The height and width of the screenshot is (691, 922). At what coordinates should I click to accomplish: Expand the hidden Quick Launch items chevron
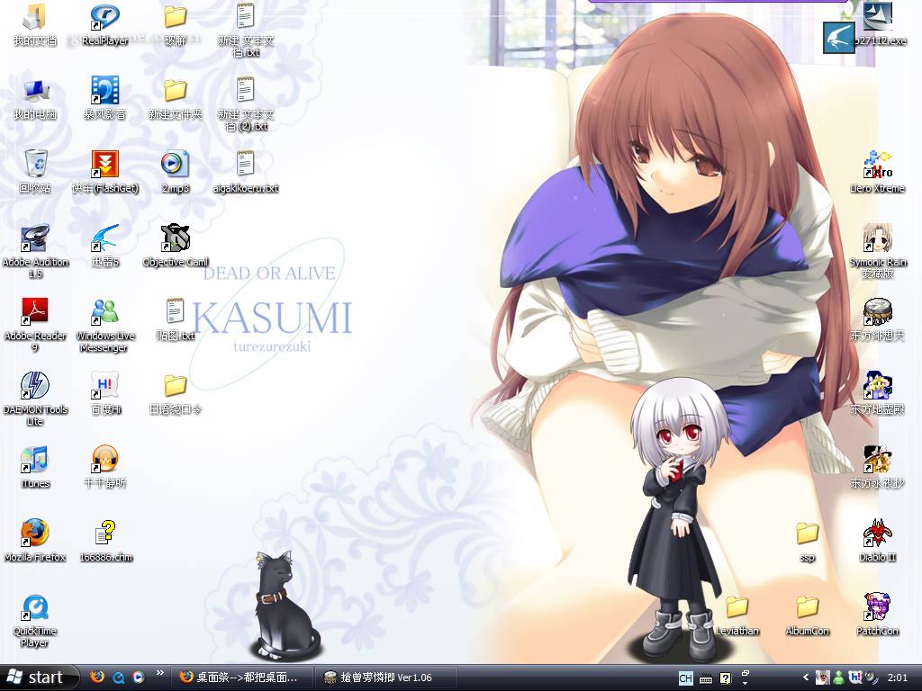tap(160, 673)
